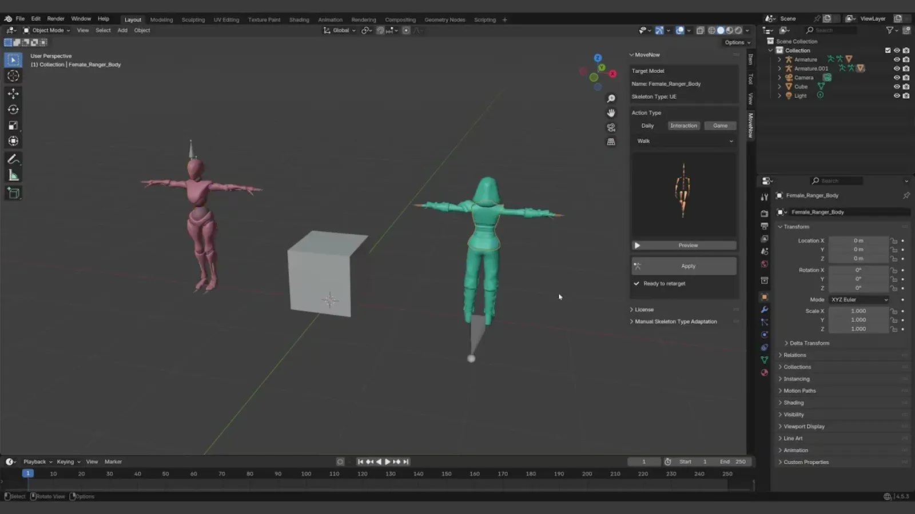Image resolution: width=915 pixels, height=514 pixels.
Task: Select the Daily action type
Action: (x=647, y=126)
